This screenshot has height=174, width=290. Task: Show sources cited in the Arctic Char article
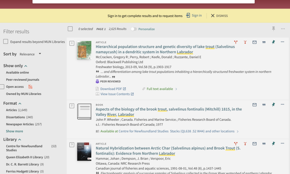245,144
